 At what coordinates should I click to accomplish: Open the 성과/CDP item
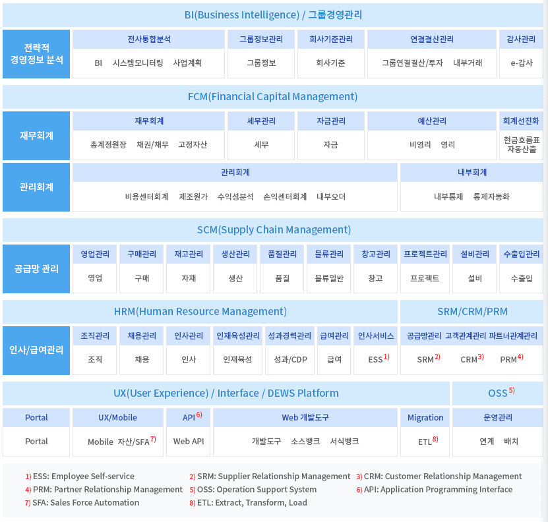(290, 360)
